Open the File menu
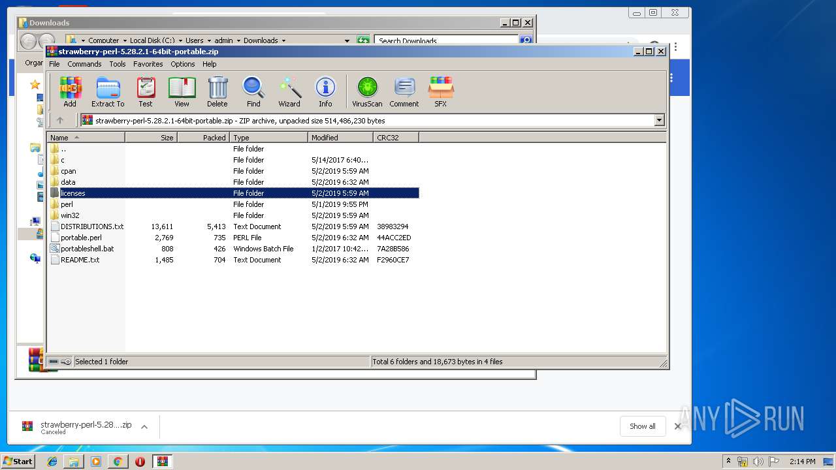 (x=54, y=64)
